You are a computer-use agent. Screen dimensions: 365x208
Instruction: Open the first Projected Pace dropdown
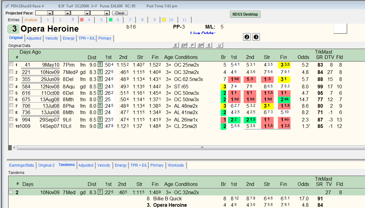(50, 13)
